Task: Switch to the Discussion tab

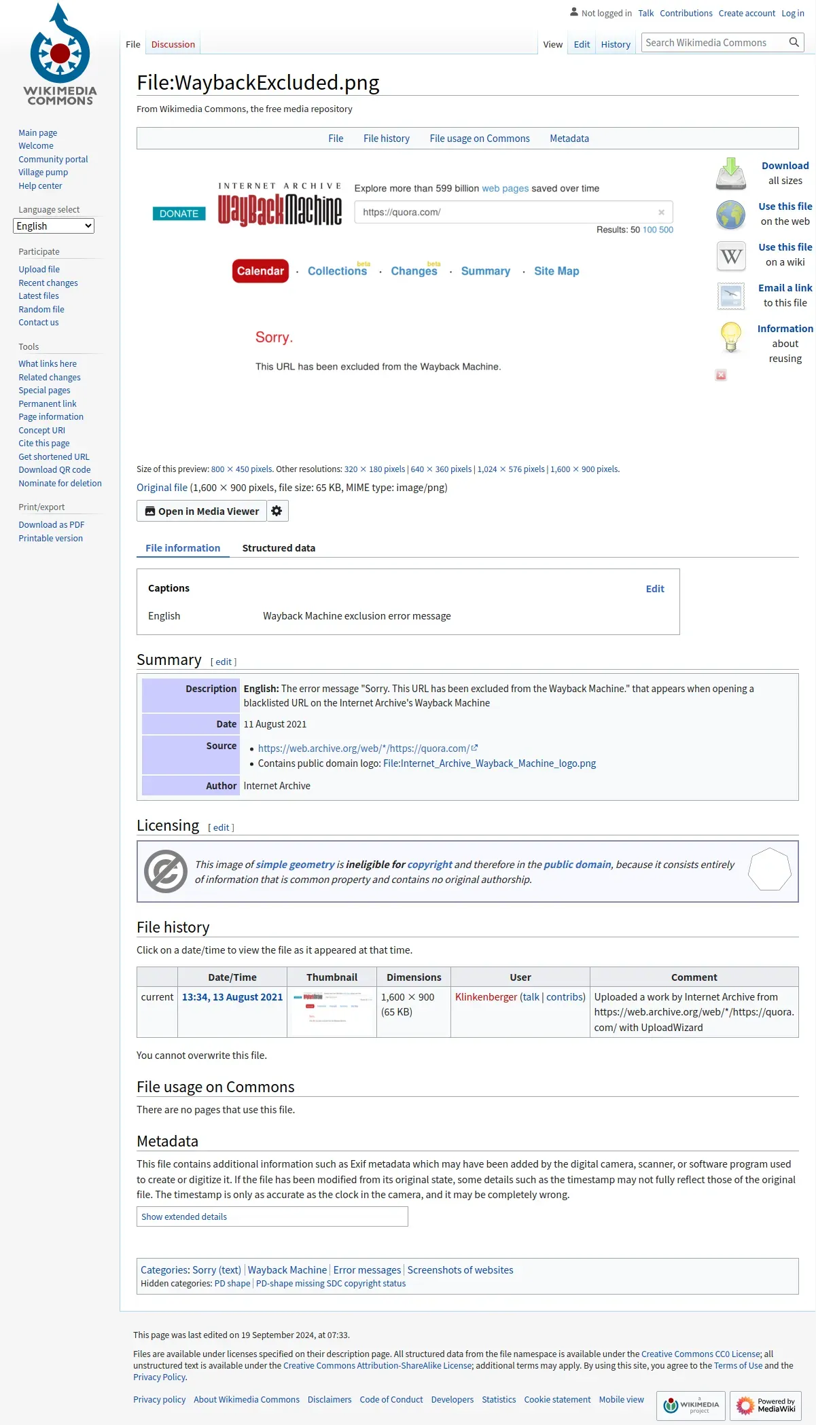Action: 173,44
